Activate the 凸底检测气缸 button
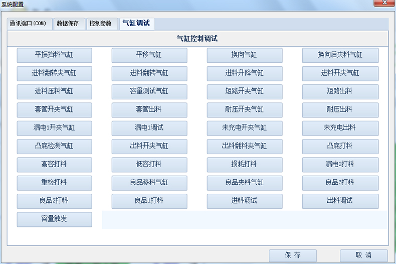 pyautogui.click(x=54, y=146)
